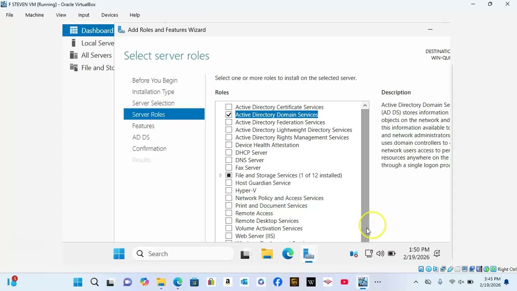Select Host Guardian Service role text
This screenshot has width=517, height=291.
click(x=263, y=183)
